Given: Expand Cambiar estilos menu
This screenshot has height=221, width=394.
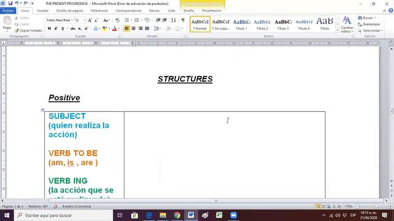Looking at the screenshot, I should pyautogui.click(x=347, y=25).
